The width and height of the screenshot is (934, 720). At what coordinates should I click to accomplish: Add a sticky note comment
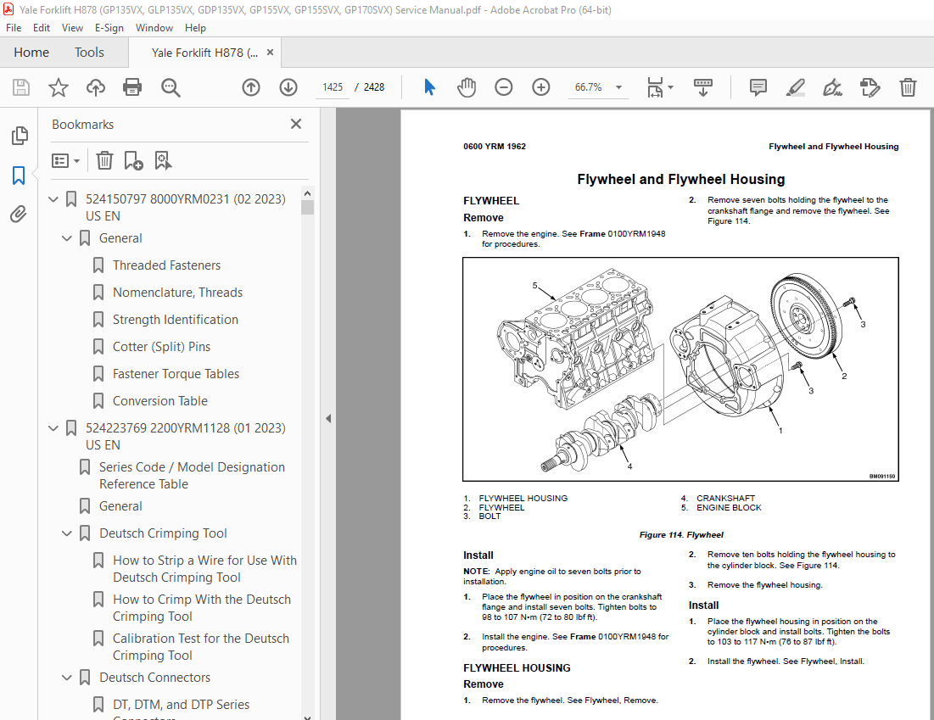758,87
